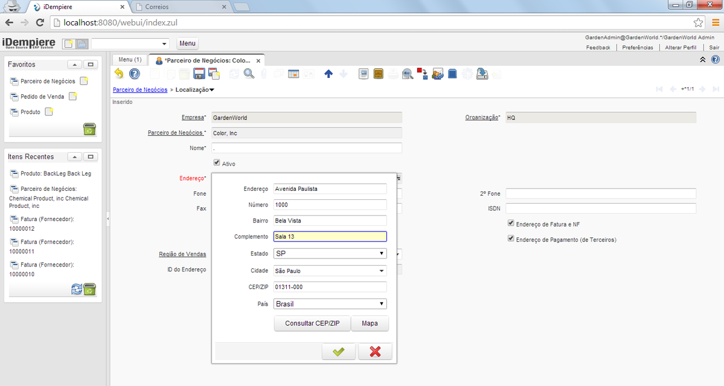Click the Complemento input field

(x=330, y=237)
